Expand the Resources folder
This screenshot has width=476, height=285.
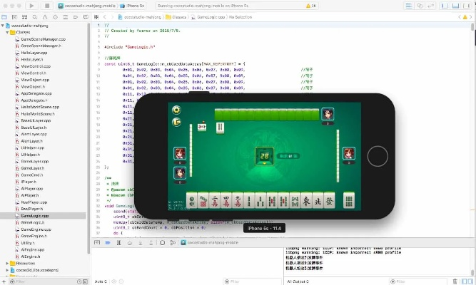click(x=9, y=263)
